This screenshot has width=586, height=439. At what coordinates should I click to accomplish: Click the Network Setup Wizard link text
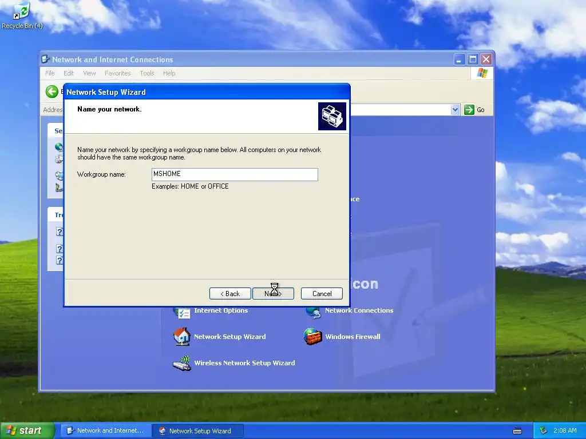[x=230, y=337]
